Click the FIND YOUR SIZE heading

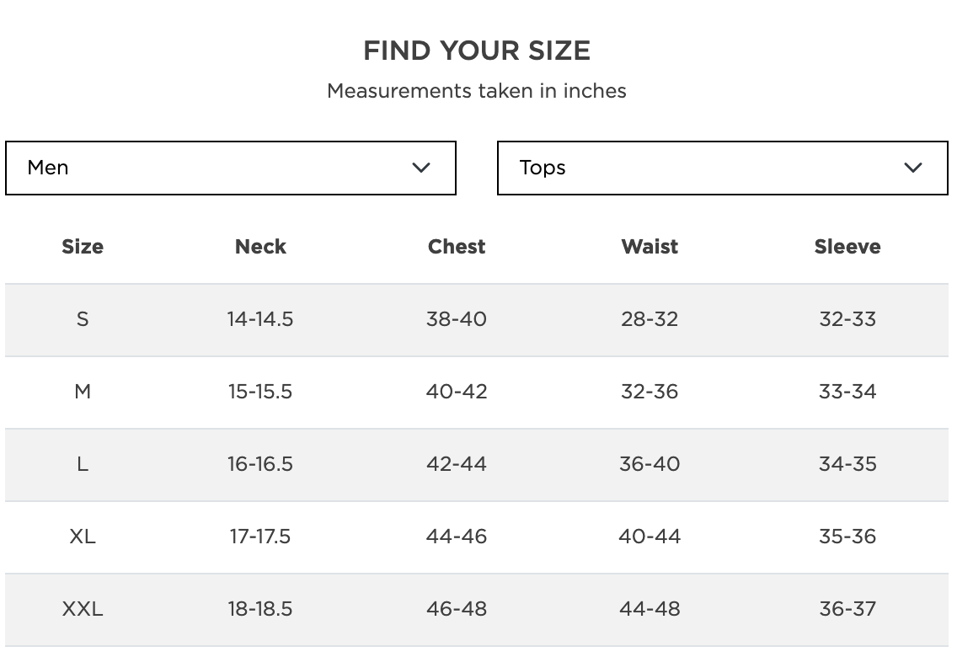(x=477, y=51)
